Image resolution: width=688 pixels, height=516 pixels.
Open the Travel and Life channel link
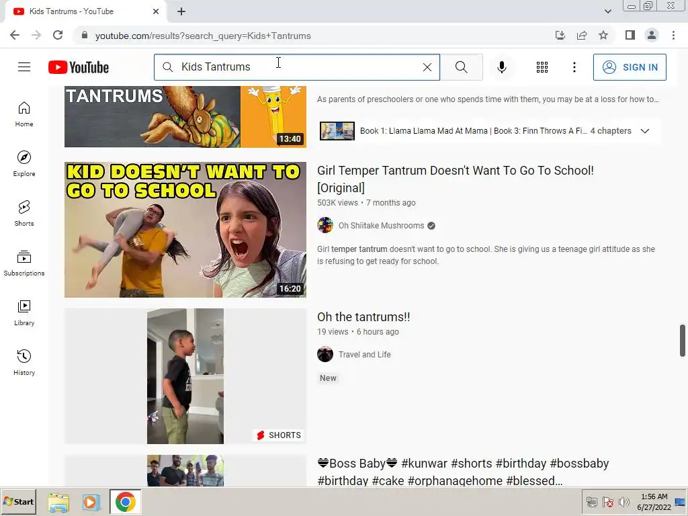(364, 355)
